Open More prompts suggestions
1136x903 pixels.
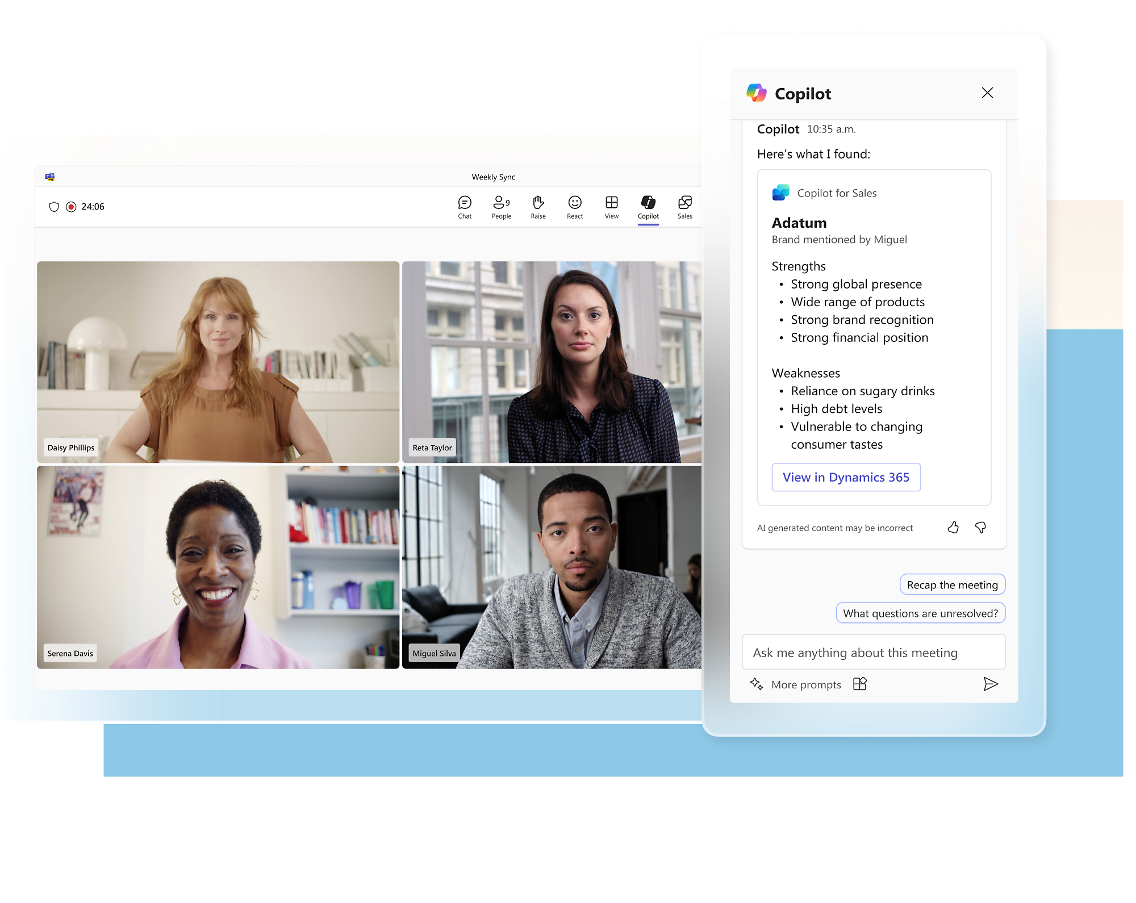(806, 684)
